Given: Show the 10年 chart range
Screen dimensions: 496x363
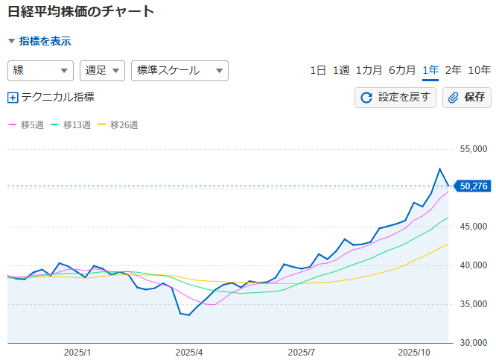Looking at the screenshot, I should point(479,70).
